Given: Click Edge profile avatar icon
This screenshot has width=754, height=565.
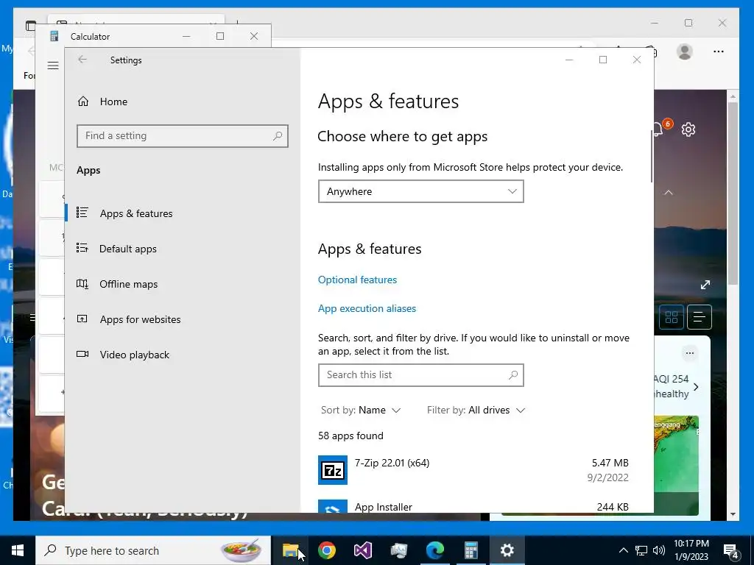Looking at the screenshot, I should pyautogui.click(x=684, y=51).
